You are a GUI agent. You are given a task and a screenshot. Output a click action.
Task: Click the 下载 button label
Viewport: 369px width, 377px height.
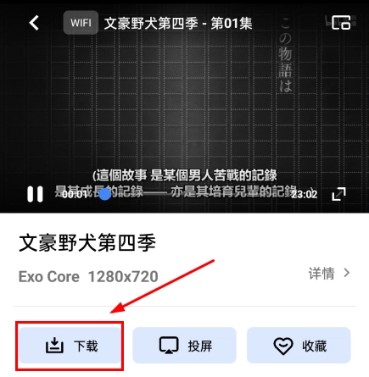(86, 346)
